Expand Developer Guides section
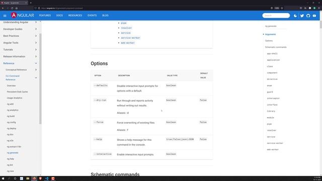Image resolution: width=322 pixels, height=181 pixels. pyautogui.click(x=20, y=29)
